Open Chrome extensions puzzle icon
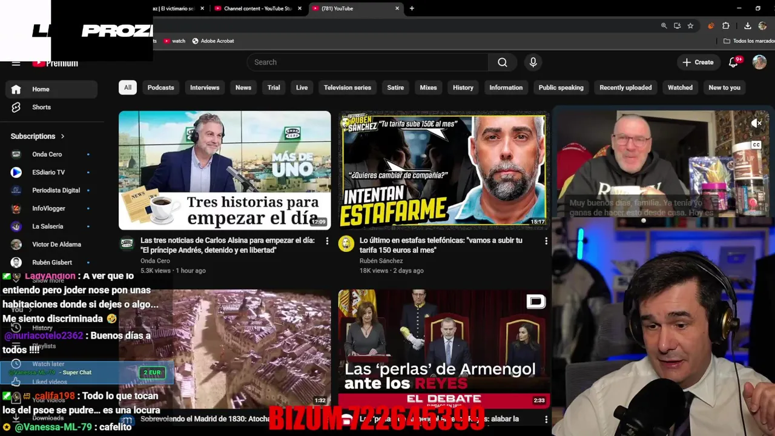The image size is (775, 436). pyautogui.click(x=726, y=26)
